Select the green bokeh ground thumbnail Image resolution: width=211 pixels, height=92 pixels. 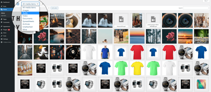[201, 36]
